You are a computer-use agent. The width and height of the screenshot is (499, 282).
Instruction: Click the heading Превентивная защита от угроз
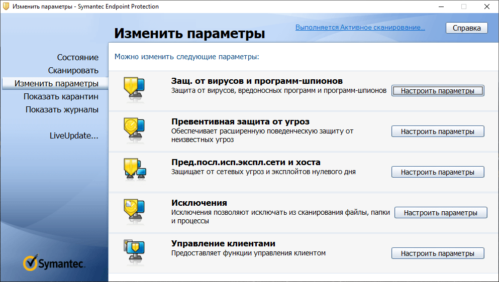240,121
